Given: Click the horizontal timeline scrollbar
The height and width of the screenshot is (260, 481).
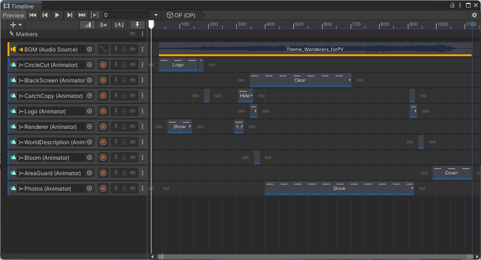Looking at the screenshot, I should coord(316,257).
